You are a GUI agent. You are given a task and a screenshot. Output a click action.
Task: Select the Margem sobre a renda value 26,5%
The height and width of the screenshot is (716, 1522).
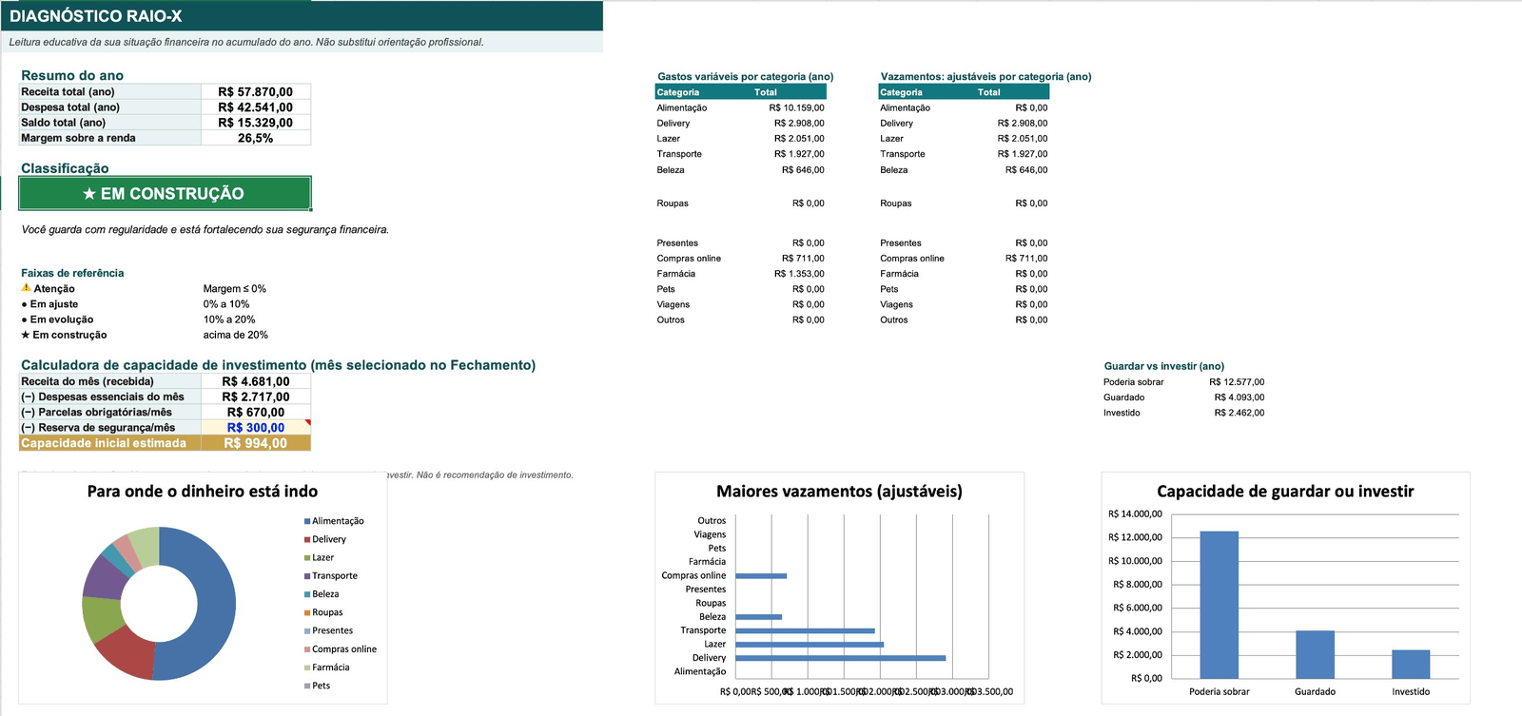(x=256, y=138)
